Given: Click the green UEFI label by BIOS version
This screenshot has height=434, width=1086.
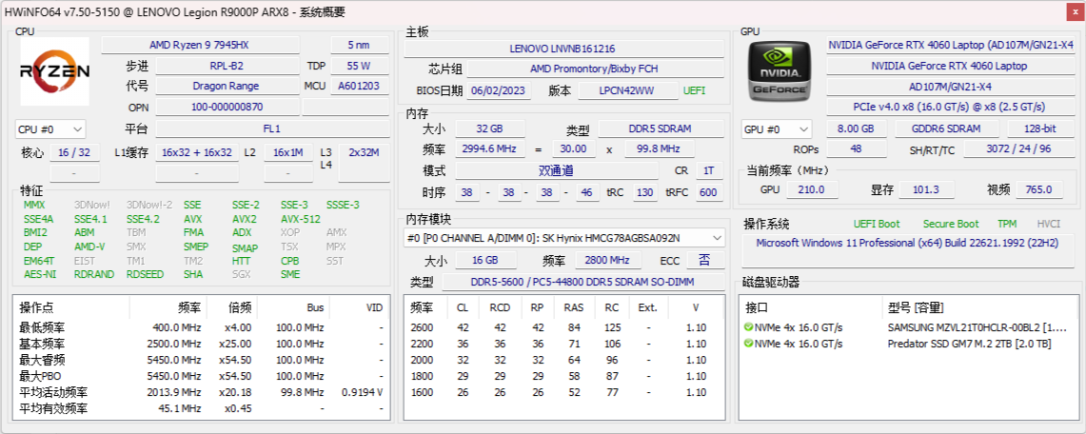Looking at the screenshot, I should pyautogui.click(x=695, y=90).
